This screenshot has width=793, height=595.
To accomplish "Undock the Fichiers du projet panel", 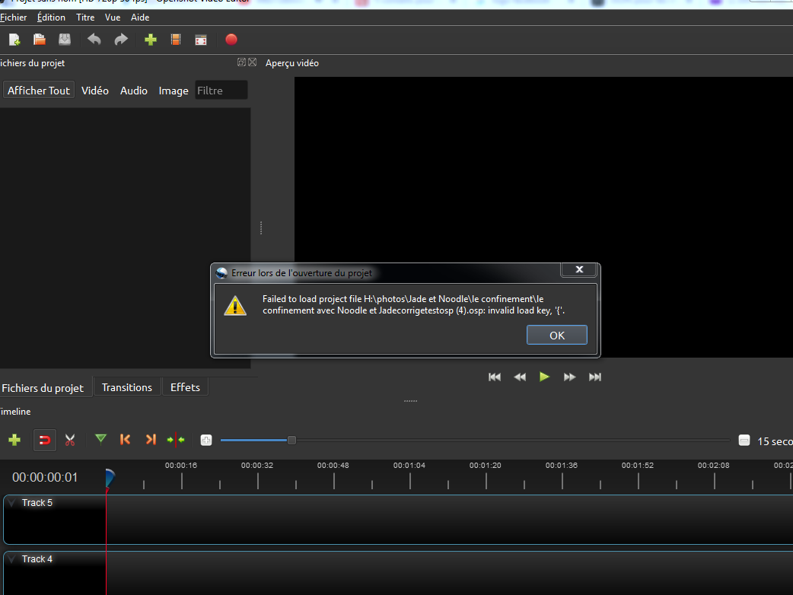I will point(242,62).
